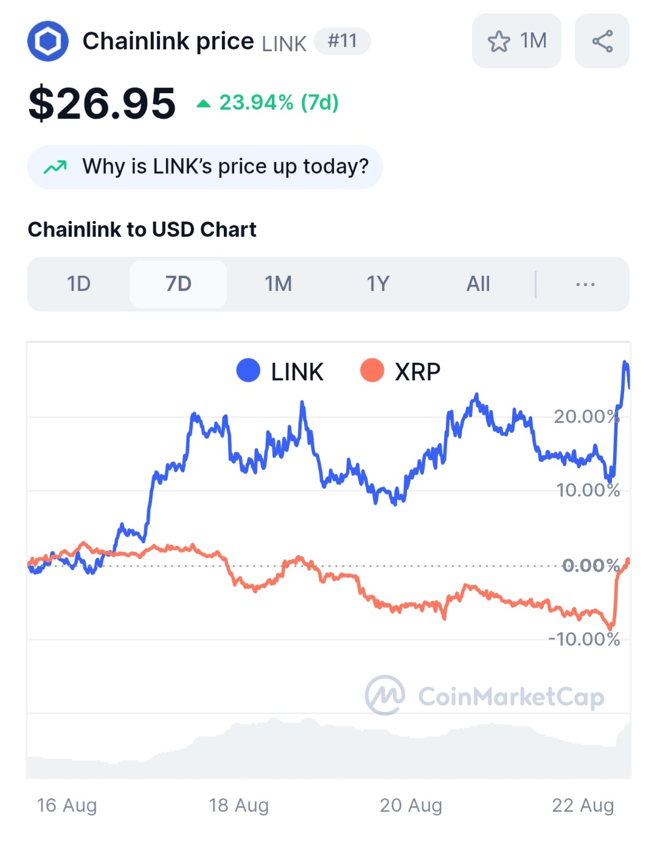The height and width of the screenshot is (847, 657).
Task: Toggle LINK series in chart legend
Action: coord(297,371)
